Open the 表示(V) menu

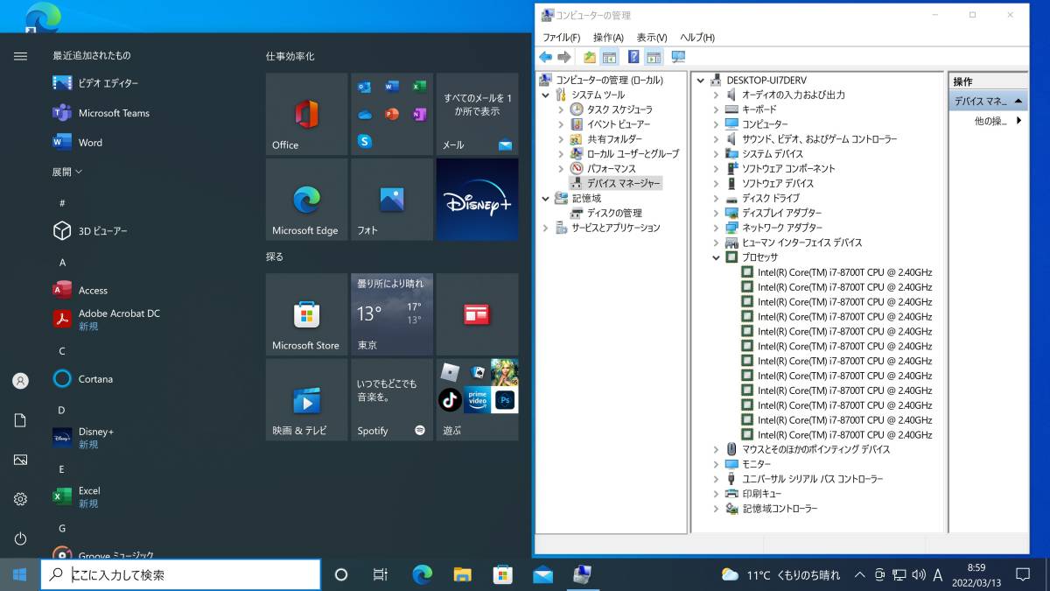[651, 38]
